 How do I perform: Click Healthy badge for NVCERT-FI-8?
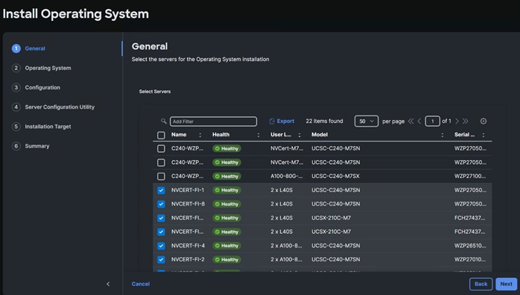click(226, 204)
